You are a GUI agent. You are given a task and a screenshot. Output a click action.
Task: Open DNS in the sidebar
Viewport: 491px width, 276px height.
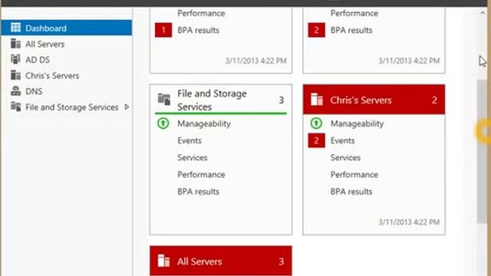coord(34,91)
